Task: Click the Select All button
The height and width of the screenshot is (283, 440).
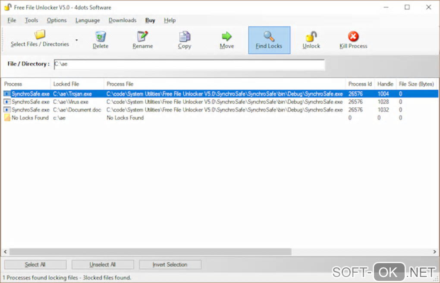Action: (35, 264)
